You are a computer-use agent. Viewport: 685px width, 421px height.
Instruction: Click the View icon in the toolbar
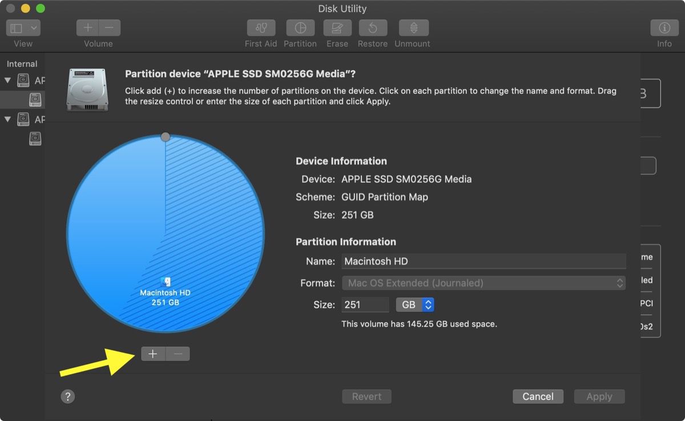click(x=17, y=27)
